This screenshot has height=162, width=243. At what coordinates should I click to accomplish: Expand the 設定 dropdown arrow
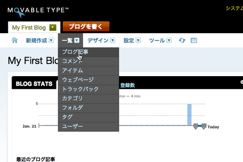pyautogui.click(x=138, y=40)
